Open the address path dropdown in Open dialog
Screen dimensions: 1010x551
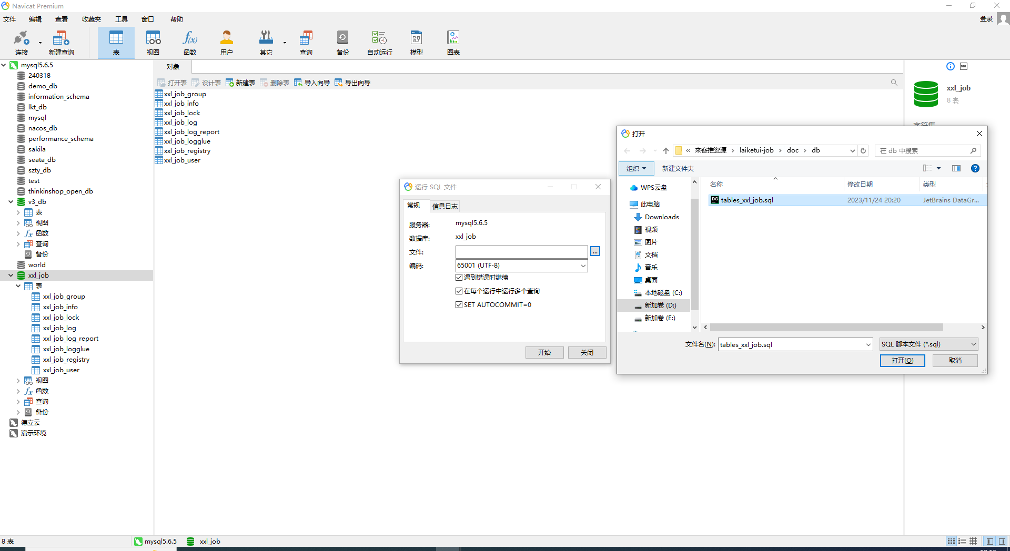(x=852, y=150)
